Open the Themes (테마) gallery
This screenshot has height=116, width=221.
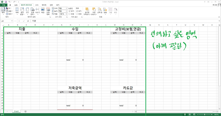3,11
